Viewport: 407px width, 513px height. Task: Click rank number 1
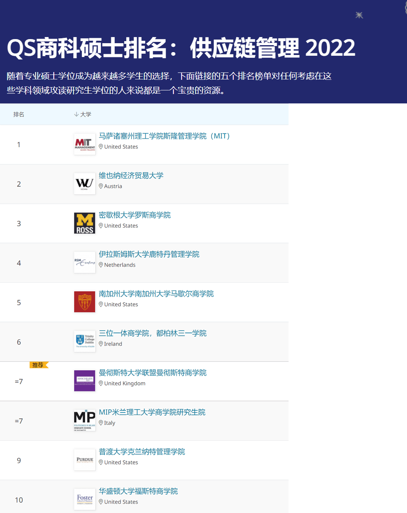(19, 145)
